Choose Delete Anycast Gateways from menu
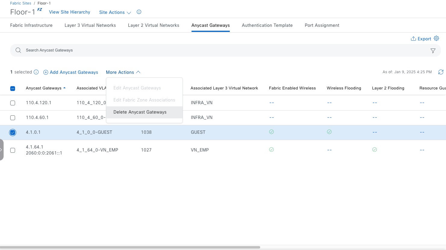 pos(140,112)
